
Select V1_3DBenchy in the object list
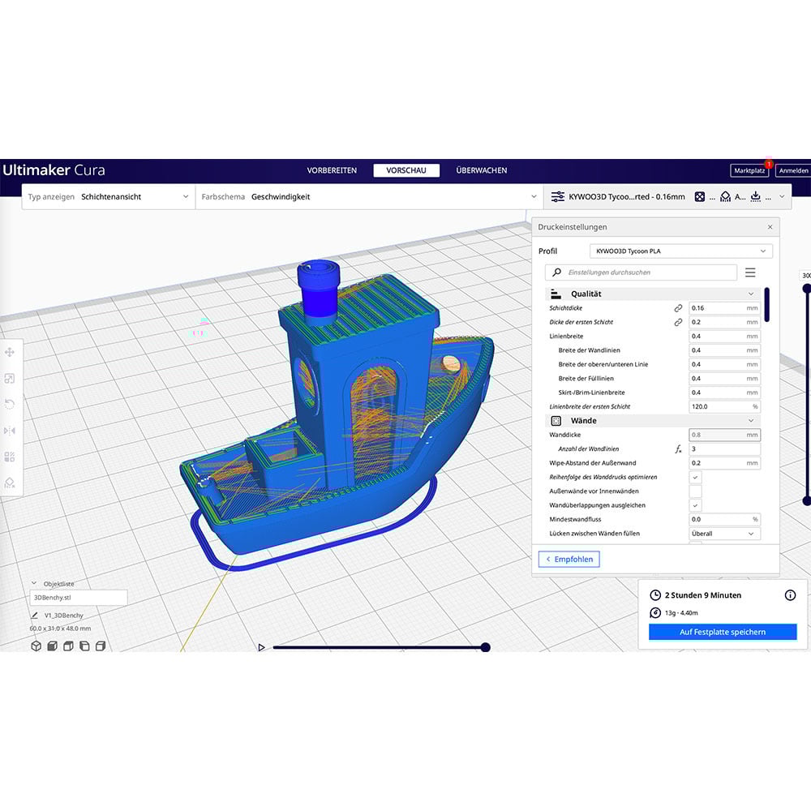[x=63, y=616]
